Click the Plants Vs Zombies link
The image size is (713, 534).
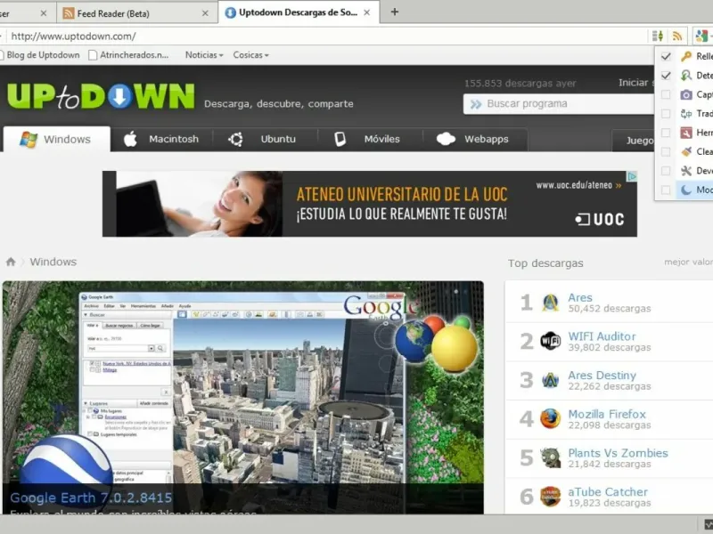point(618,453)
